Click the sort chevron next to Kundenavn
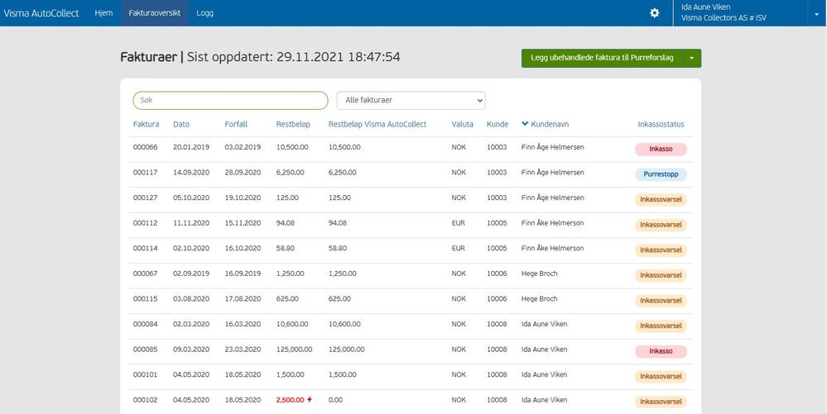This screenshot has height=414, width=827. (525, 124)
